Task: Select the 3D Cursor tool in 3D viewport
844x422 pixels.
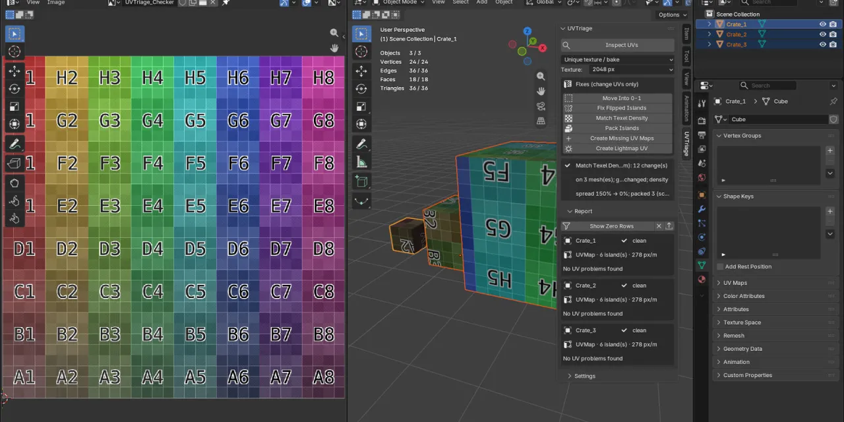Action: point(361,51)
